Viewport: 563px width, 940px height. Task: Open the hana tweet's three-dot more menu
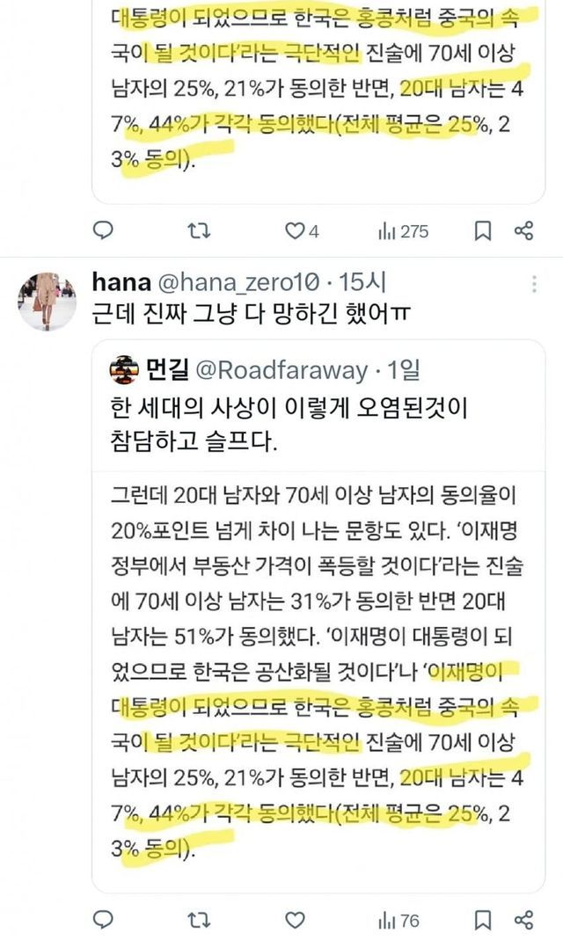pyautogui.click(x=534, y=283)
